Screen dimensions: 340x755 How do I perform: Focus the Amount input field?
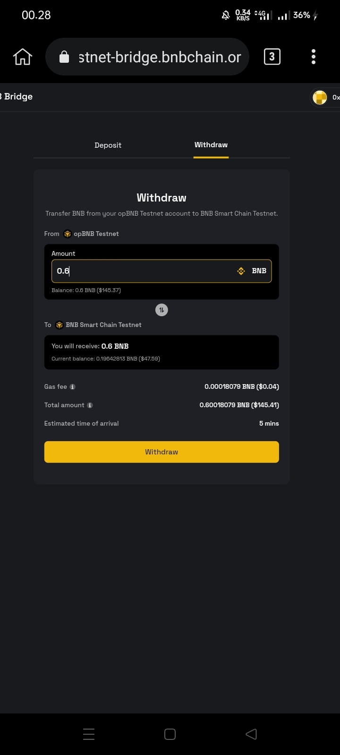[x=142, y=271]
